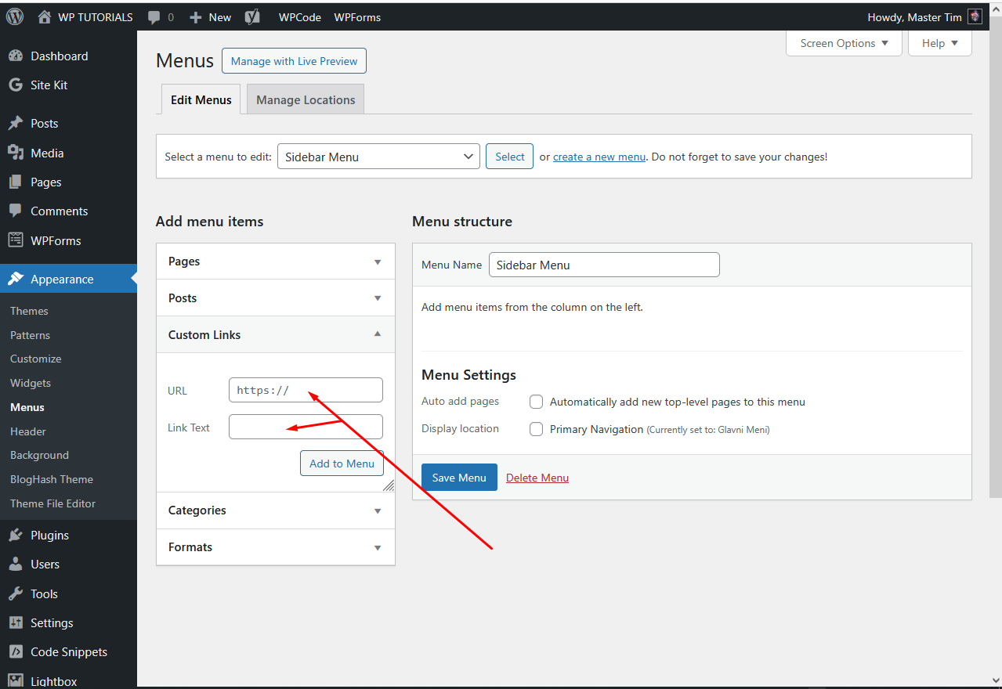Open Widgets under Appearance submenu

click(31, 384)
